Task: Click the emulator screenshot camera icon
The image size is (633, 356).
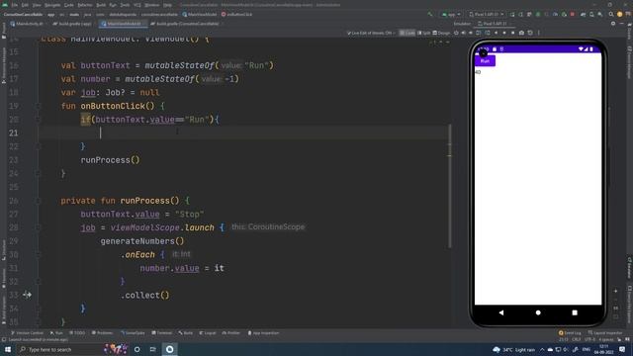Action: 521,33
